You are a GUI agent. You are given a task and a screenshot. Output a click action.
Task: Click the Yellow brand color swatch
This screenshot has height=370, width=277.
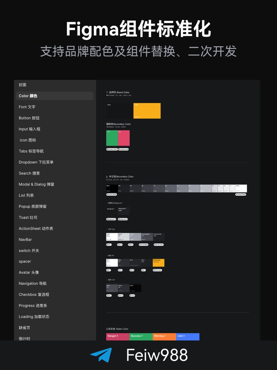coord(147,111)
